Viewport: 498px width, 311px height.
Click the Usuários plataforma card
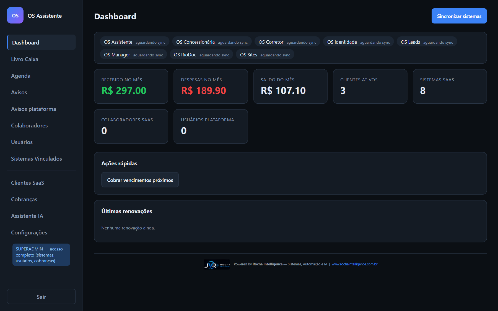tap(211, 126)
